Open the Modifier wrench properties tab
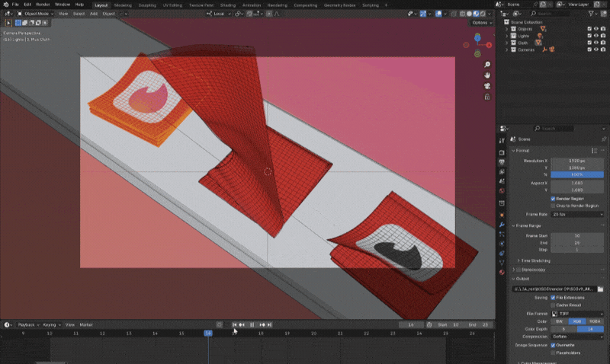This screenshot has width=610, height=364. click(502, 225)
